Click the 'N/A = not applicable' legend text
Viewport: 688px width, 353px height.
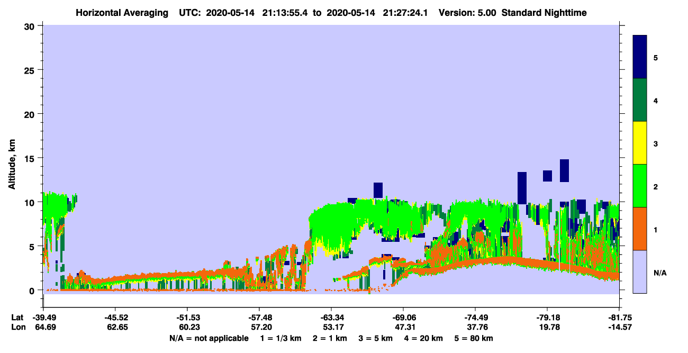point(209,338)
